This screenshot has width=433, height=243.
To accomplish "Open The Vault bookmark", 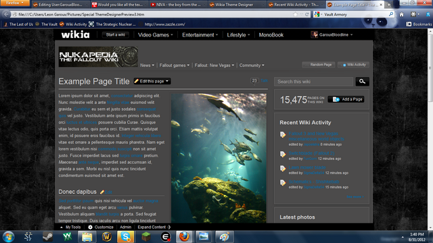I will coord(47,24).
